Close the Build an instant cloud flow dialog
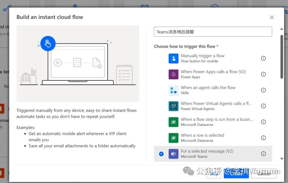The height and width of the screenshot is (183, 288). [272, 17]
